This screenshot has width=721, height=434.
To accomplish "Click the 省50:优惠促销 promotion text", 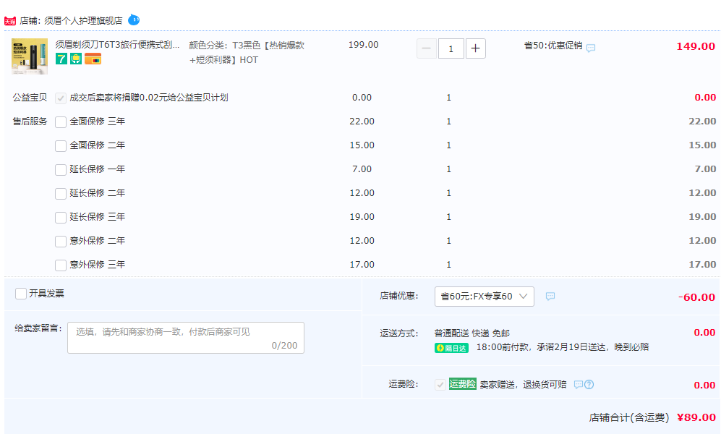I will point(553,46).
